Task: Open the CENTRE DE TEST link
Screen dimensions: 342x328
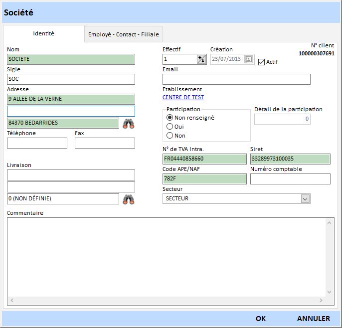Action: (183, 98)
